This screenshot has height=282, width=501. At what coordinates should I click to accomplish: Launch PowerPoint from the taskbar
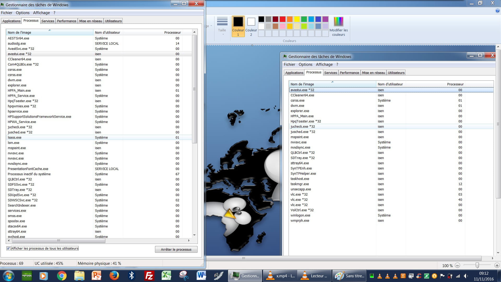click(96, 276)
